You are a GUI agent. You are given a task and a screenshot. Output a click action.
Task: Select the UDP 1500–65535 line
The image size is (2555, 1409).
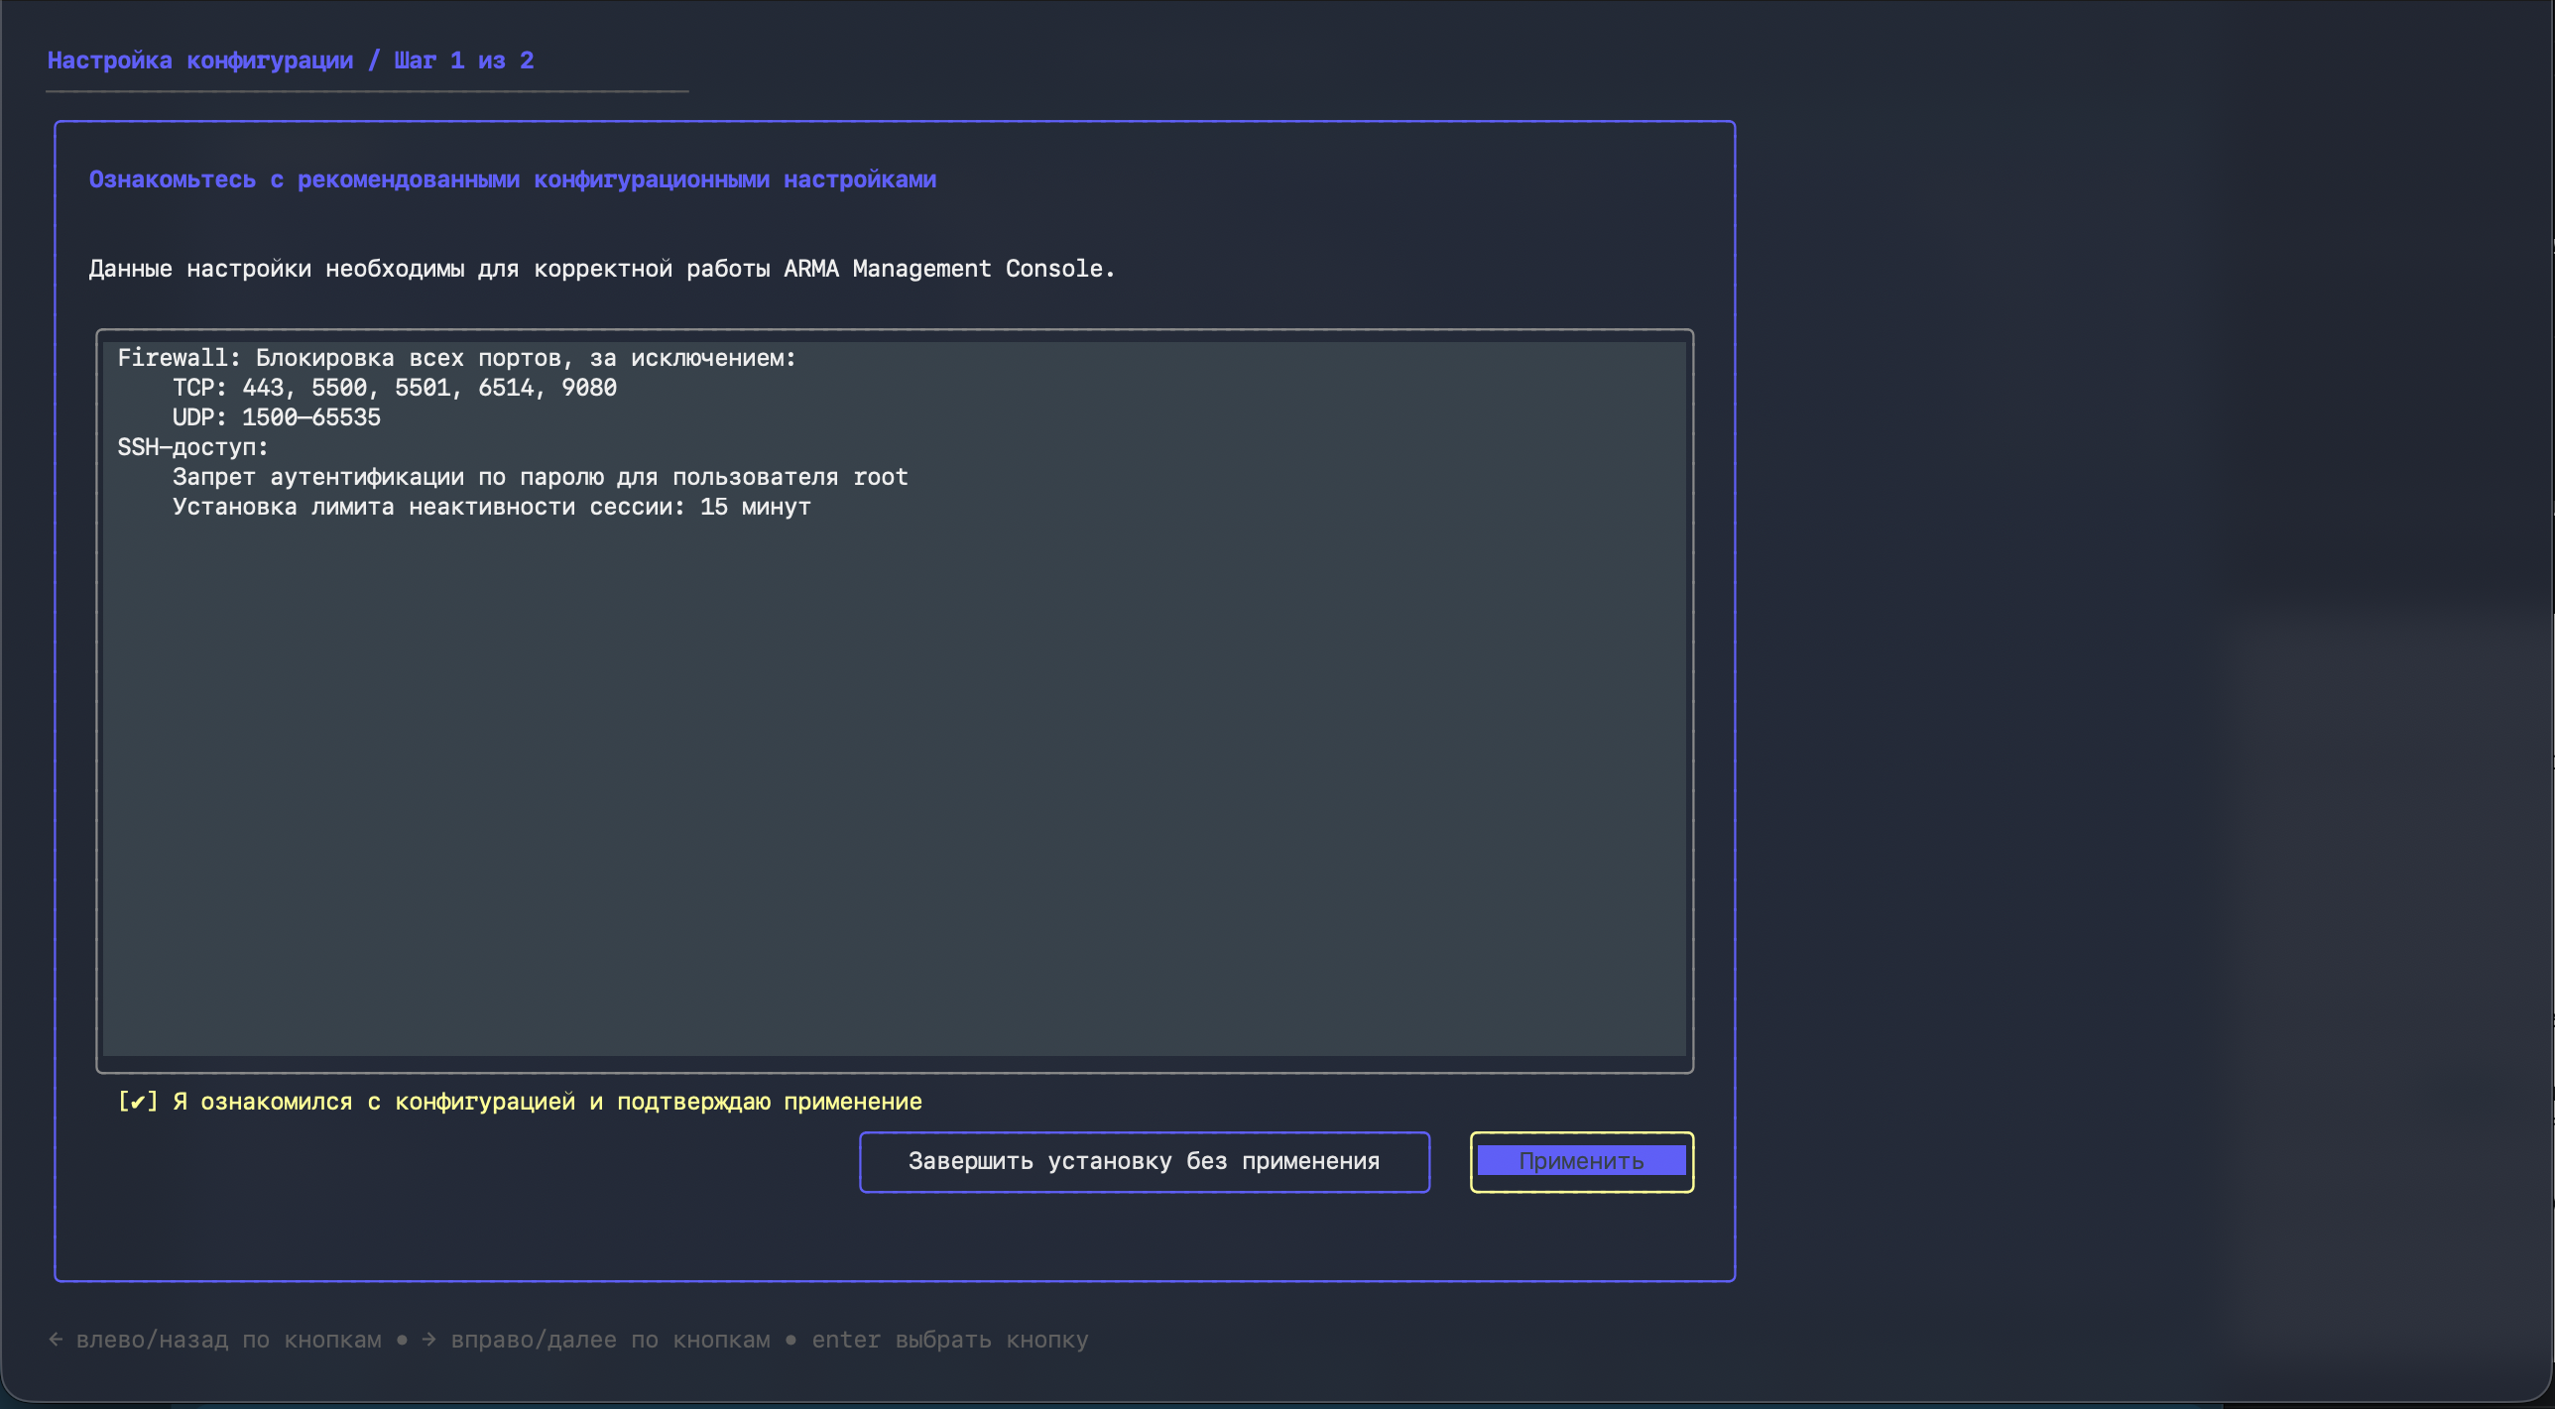pos(277,417)
